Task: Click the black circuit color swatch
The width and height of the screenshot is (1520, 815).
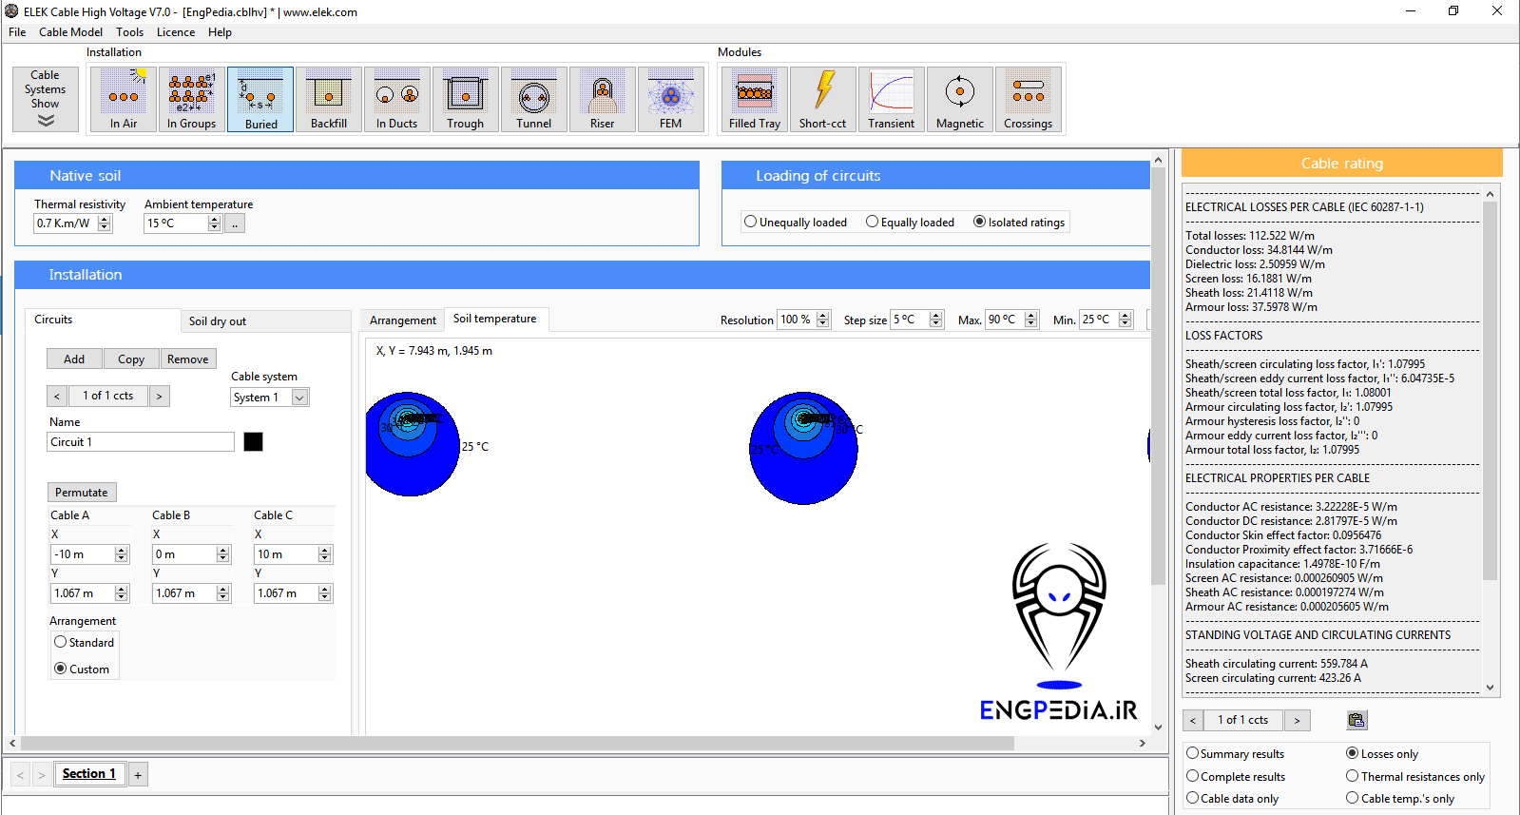Action: [253, 442]
